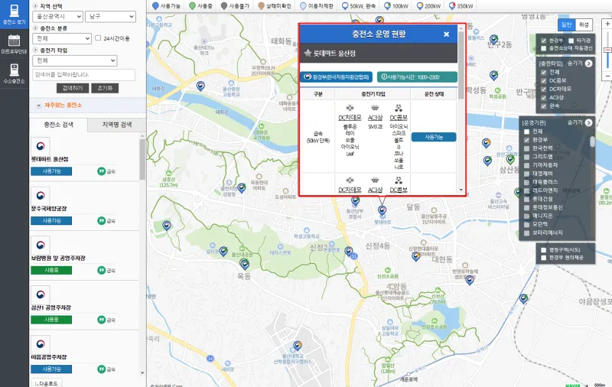Click the 환경부 logo in the 롯데마트 울산점 list entry
The image size is (612, 387).
pyautogui.click(x=41, y=146)
